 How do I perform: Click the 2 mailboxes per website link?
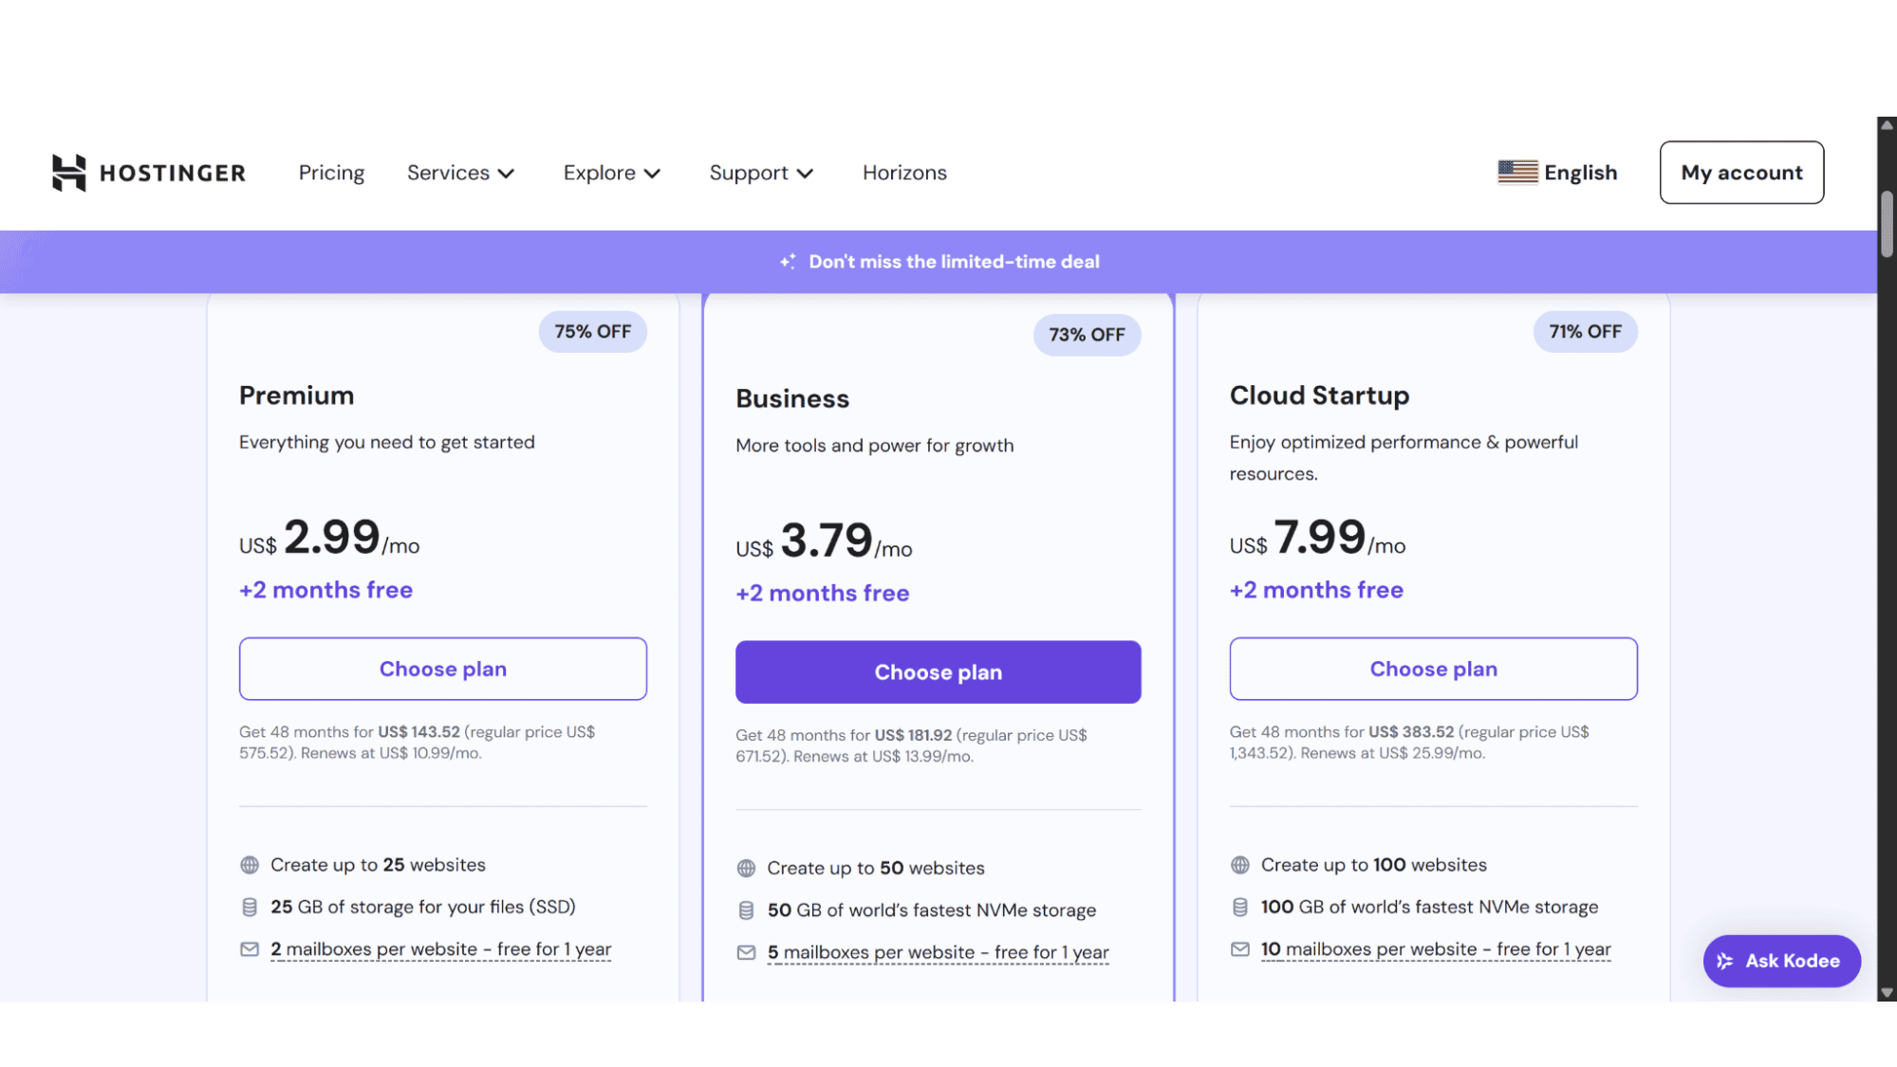click(x=441, y=949)
